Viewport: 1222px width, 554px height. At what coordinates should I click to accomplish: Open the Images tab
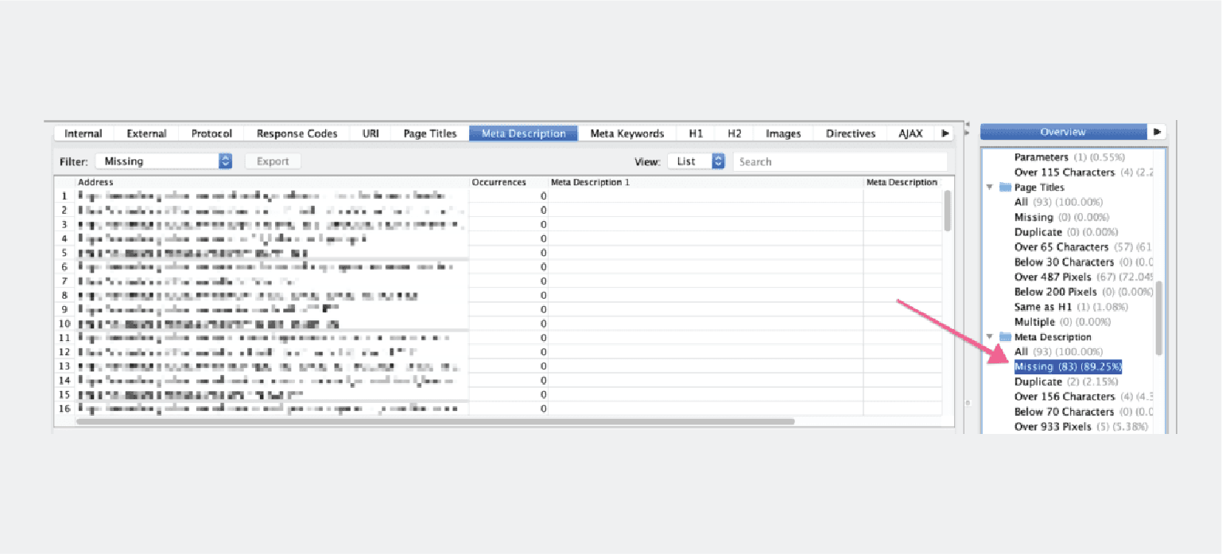coord(783,134)
